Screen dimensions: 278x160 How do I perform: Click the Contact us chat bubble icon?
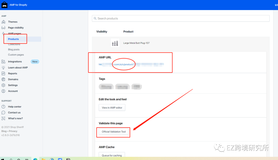pyautogui.click(x=3, y=112)
